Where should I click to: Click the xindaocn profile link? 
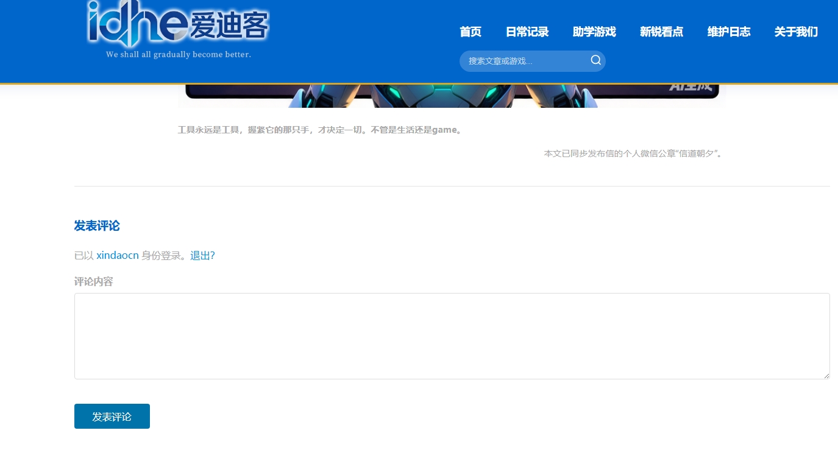(118, 256)
